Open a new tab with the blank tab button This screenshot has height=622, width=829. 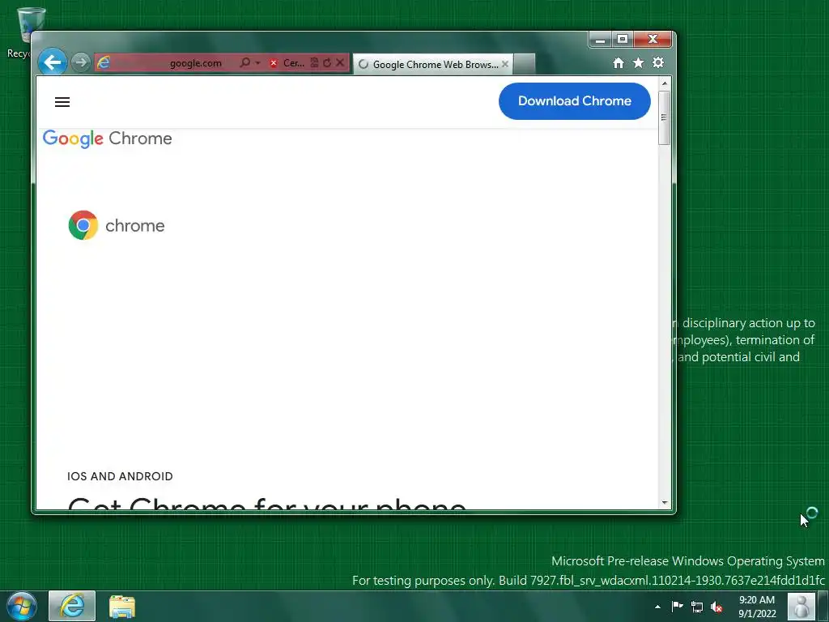524,64
